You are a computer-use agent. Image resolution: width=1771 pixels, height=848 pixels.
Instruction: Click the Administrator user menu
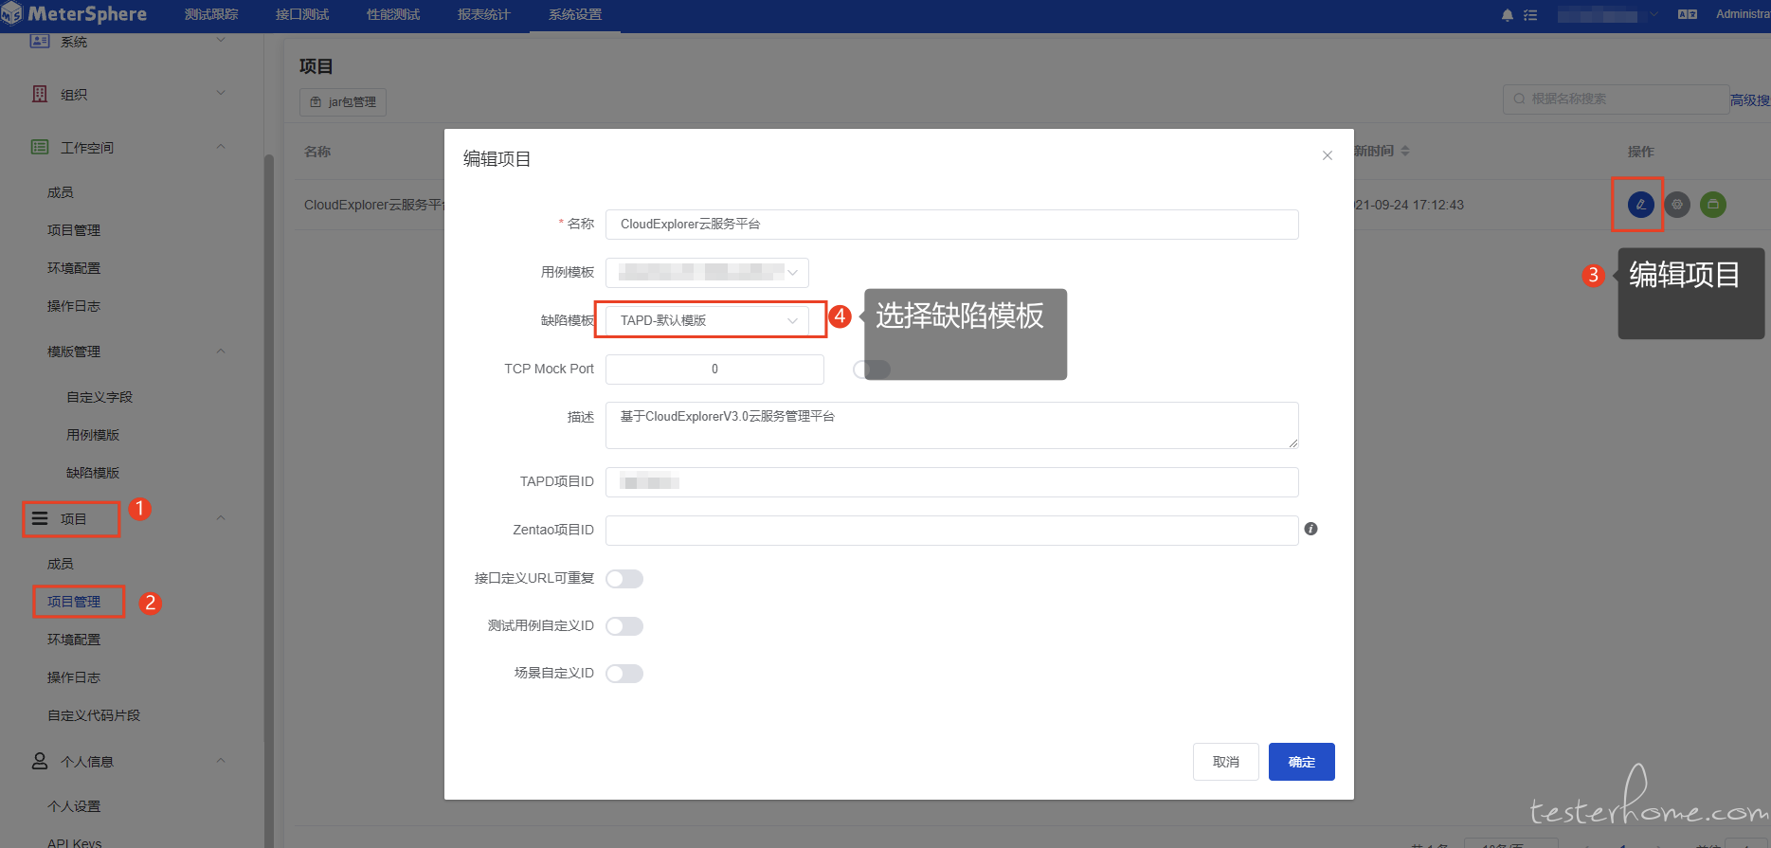pyautogui.click(x=1743, y=14)
